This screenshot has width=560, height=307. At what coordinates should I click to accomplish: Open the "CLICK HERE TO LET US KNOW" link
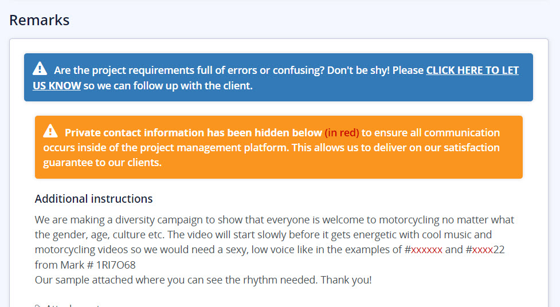pos(472,70)
